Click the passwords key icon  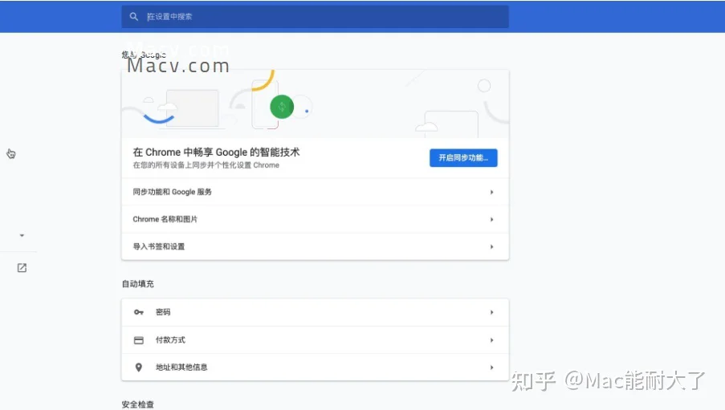pos(139,312)
